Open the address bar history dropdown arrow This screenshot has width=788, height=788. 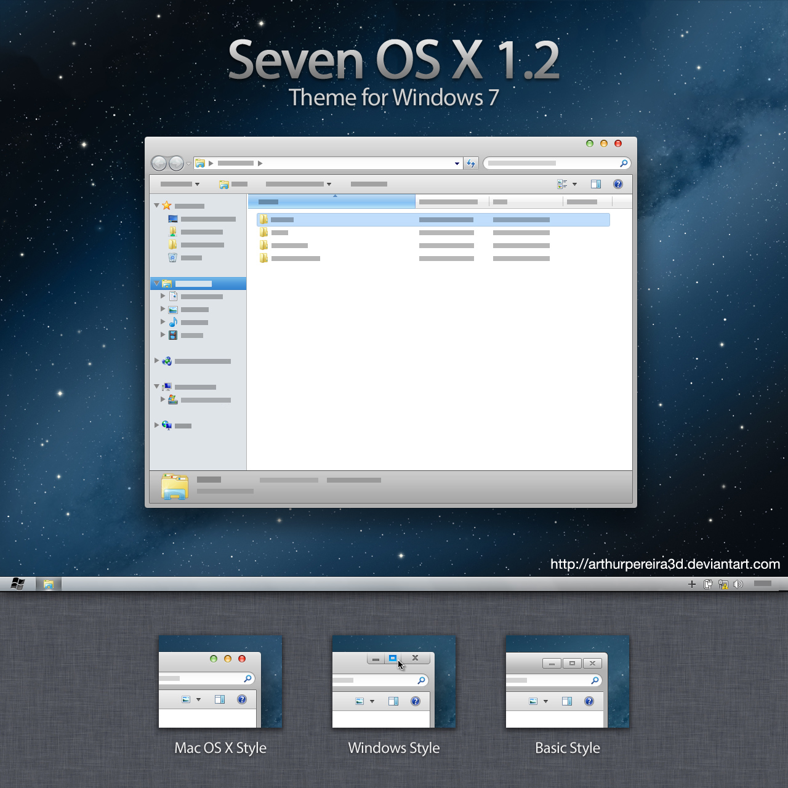pyautogui.click(x=457, y=164)
